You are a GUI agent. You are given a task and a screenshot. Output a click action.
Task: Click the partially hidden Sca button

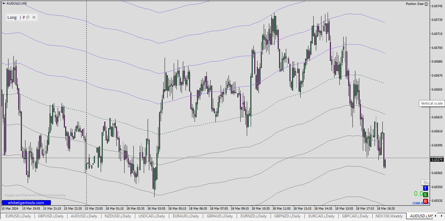(426, 183)
